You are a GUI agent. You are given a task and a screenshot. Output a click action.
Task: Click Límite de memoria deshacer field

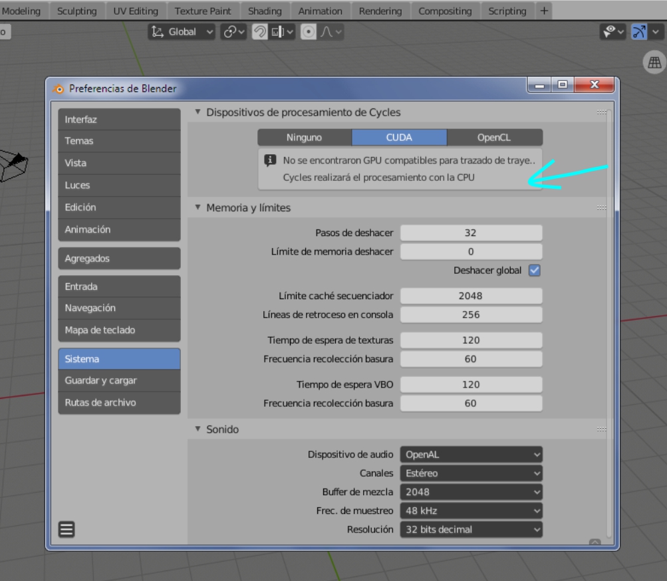[471, 251]
